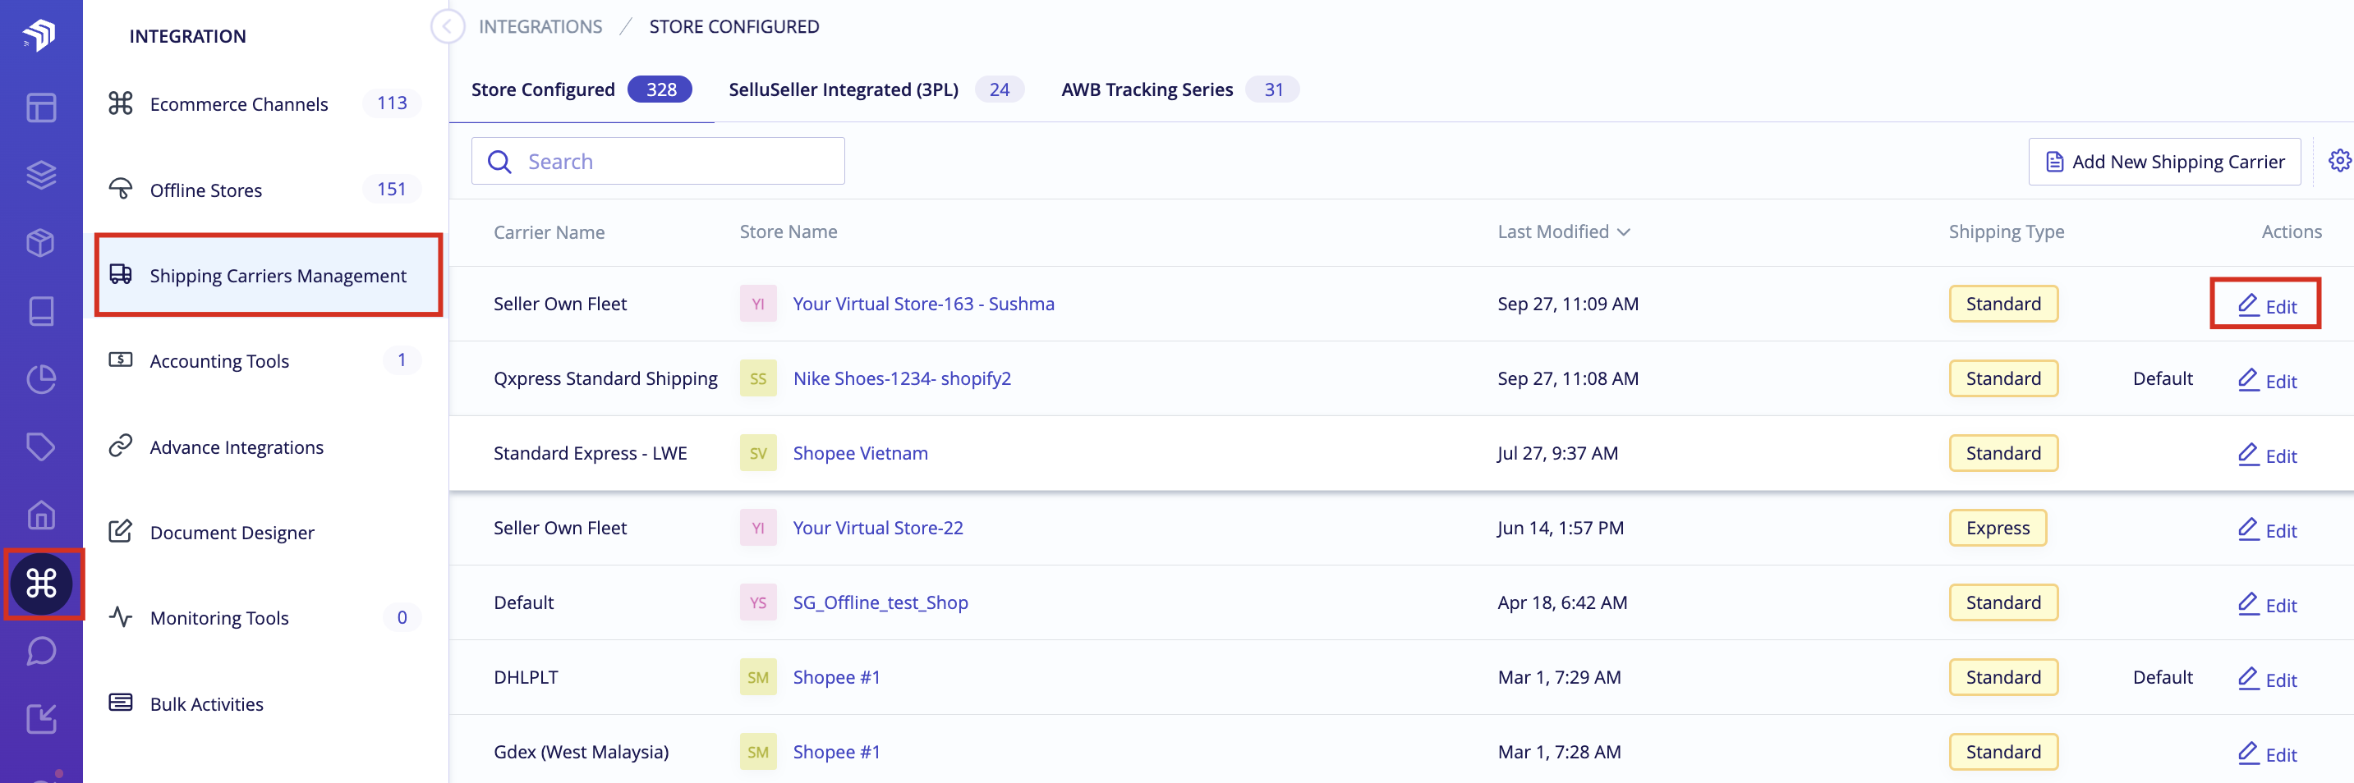
Task: Click the SelluSeller logo icon
Action: (x=39, y=35)
